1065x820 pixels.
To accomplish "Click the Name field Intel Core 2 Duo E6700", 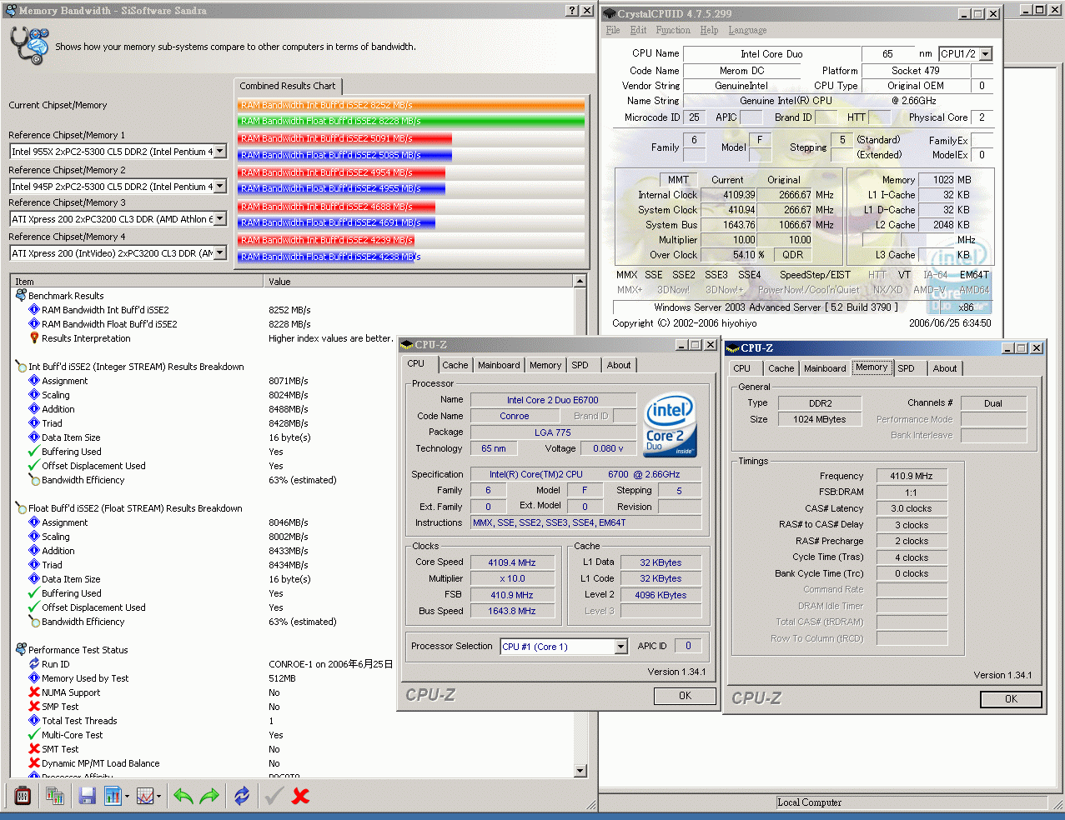I will (x=553, y=400).
